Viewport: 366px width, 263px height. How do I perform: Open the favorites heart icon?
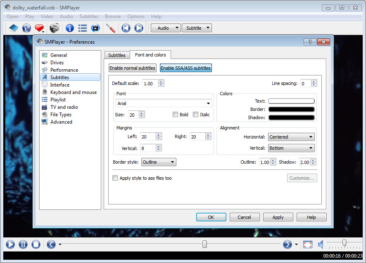pyautogui.click(x=39, y=28)
